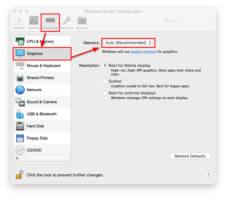Click the Network globe icon
The image size is (226, 197).
(20, 90)
